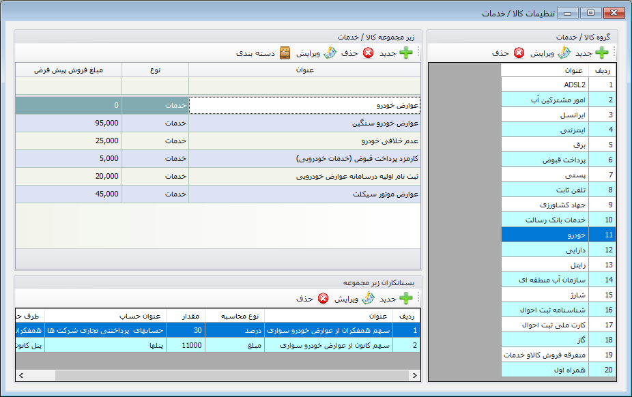The image size is (632, 397).
Task: Click نوع محاسبه column header in creditors table
Action: pyautogui.click(x=235, y=316)
